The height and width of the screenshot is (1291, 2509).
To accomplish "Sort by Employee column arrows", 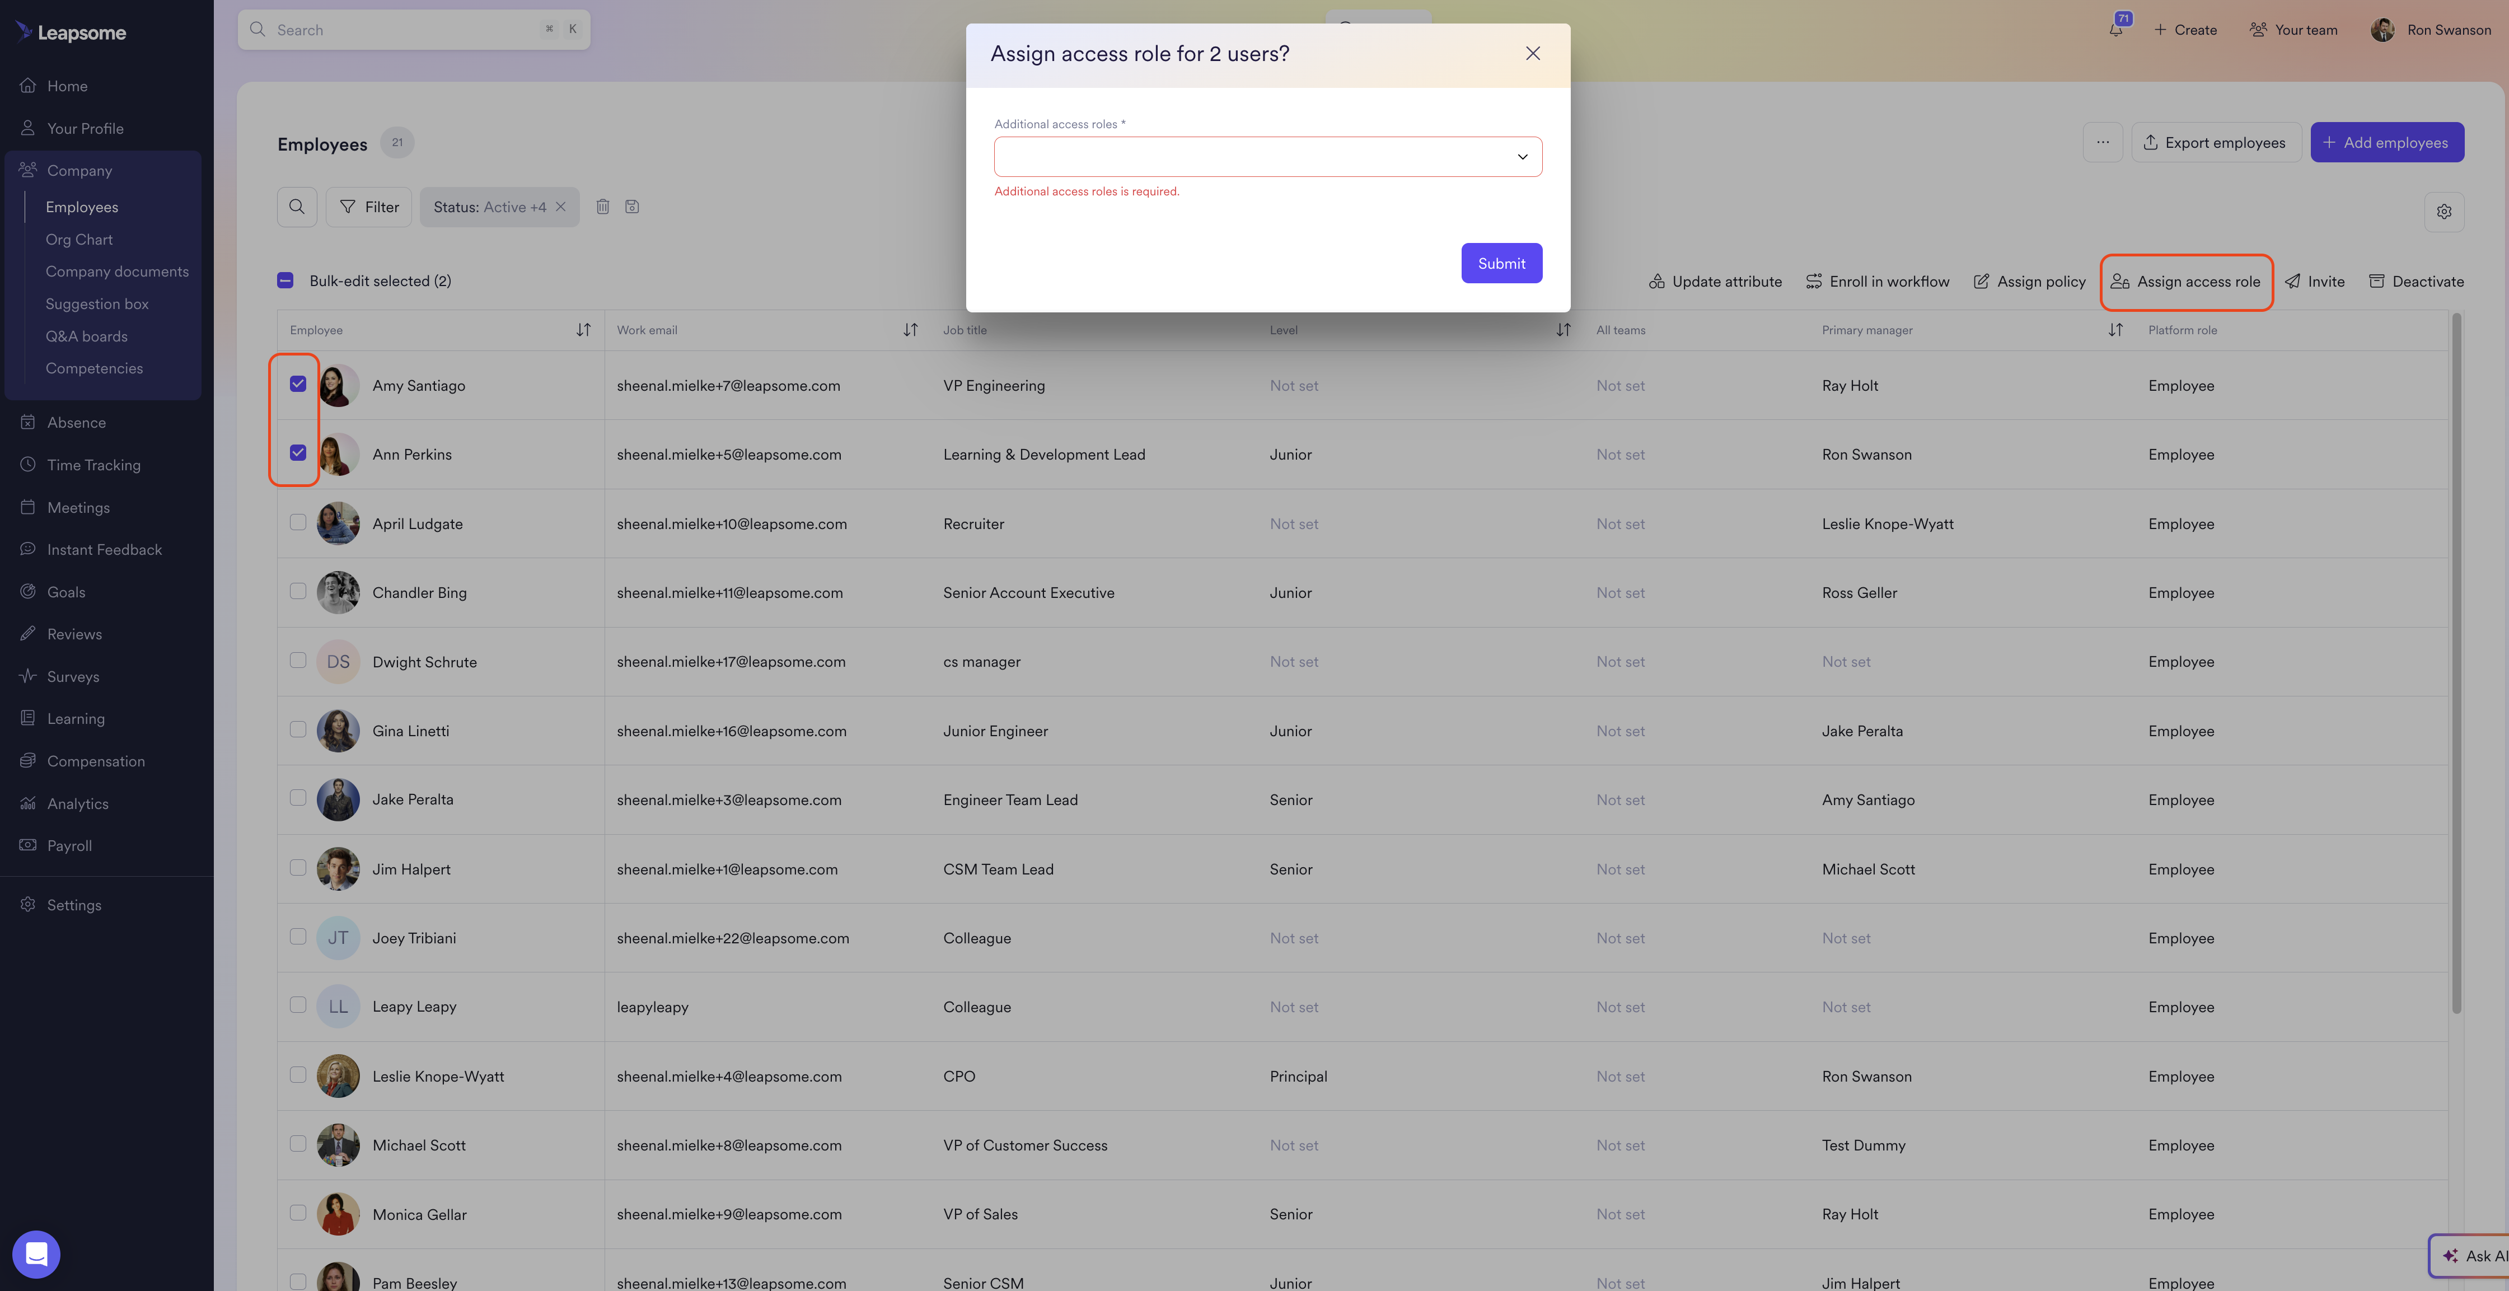I will pos(583,330).
